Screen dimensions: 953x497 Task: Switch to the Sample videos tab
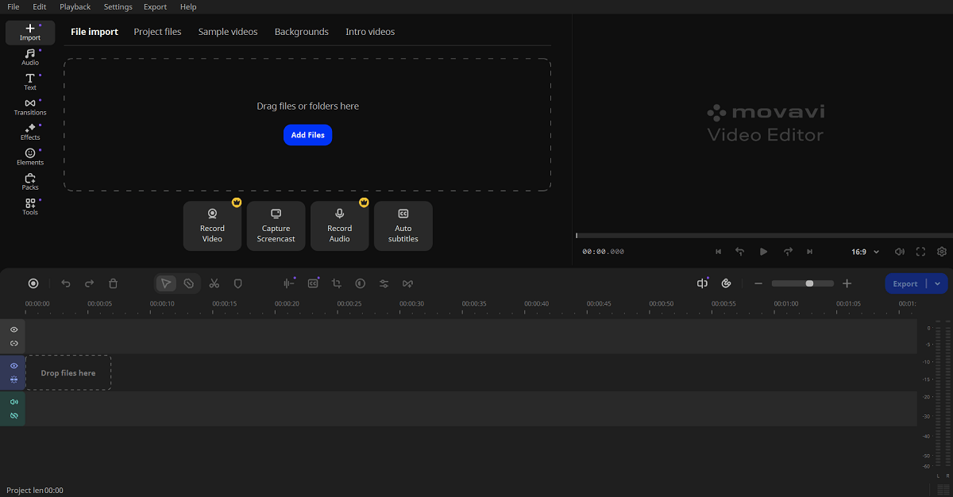[x=228, y=32]
